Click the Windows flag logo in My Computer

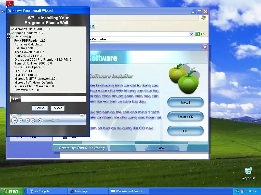click(203, 18)
